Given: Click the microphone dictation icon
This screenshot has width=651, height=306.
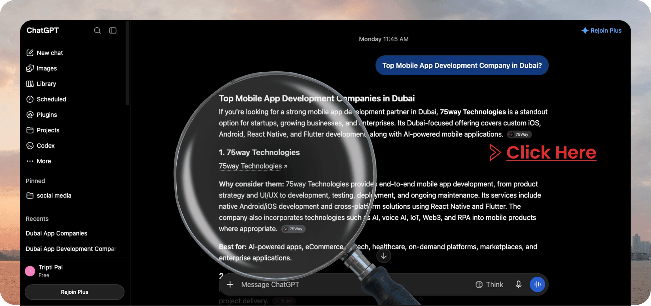Looking at the screenshot, I should 518,285.
